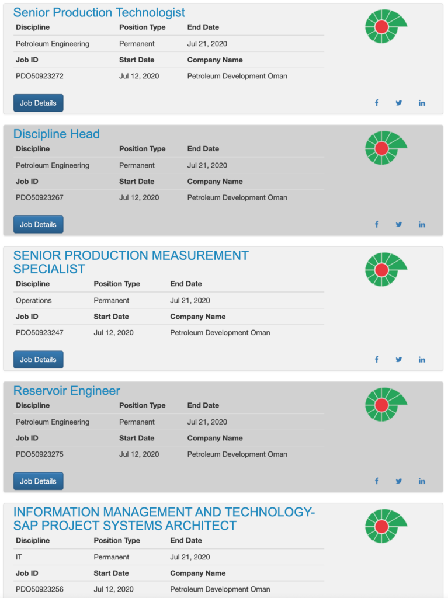The height and width of the screenshot is (598, 448).
Task: Select job ID PDO50923267
Action: tap(40, 197)
